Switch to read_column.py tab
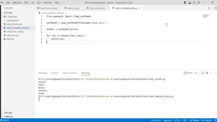The image size is (217, 122). click(x=96, y=8)
